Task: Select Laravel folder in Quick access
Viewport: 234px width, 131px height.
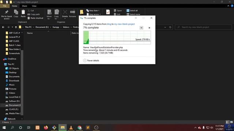Action: click(x=13, y=37)
